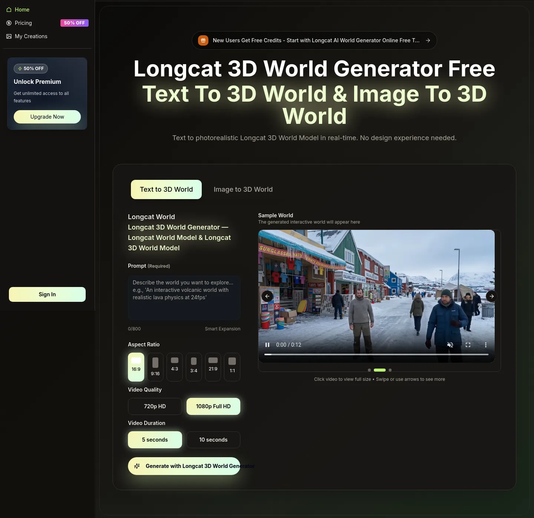Pick the 21:9 aspect ratio

(x=213, y=367)
